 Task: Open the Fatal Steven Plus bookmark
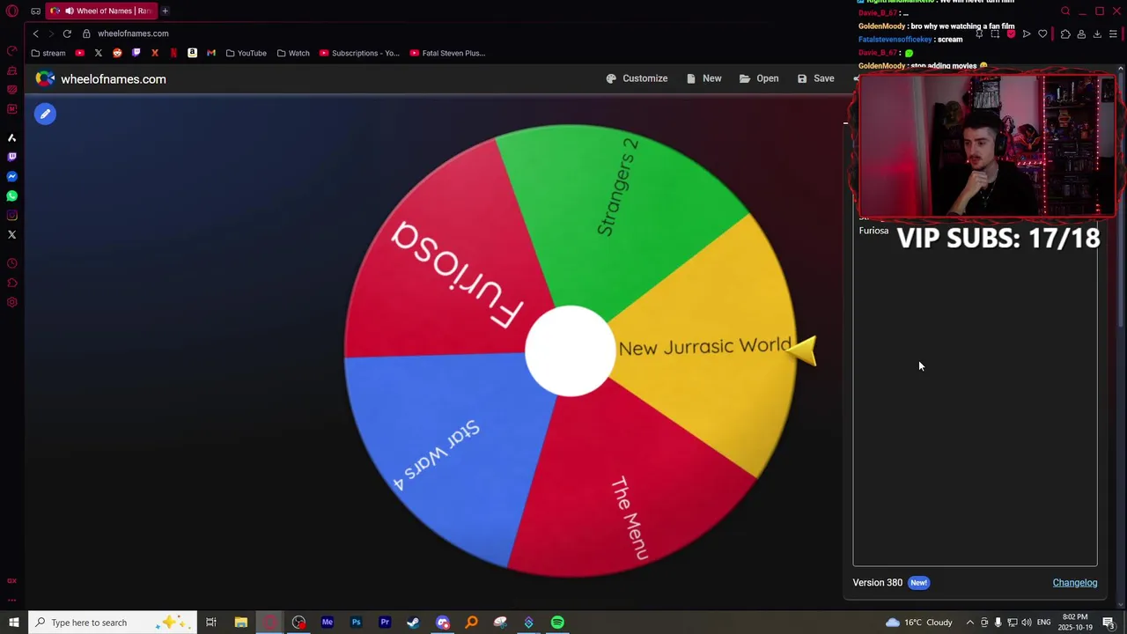coord(447,53)
